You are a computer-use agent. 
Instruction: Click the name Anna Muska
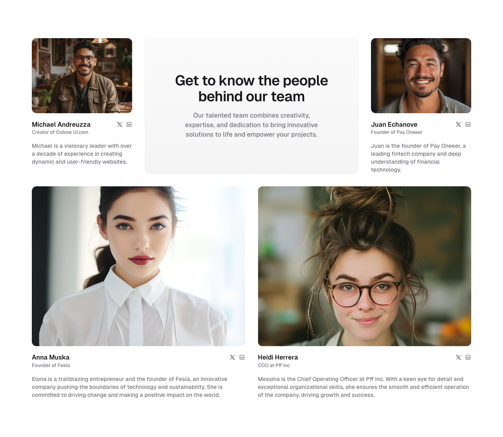point(50,358)
